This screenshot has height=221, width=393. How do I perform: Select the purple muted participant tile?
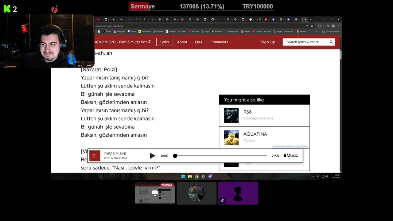tap(238, 193)
